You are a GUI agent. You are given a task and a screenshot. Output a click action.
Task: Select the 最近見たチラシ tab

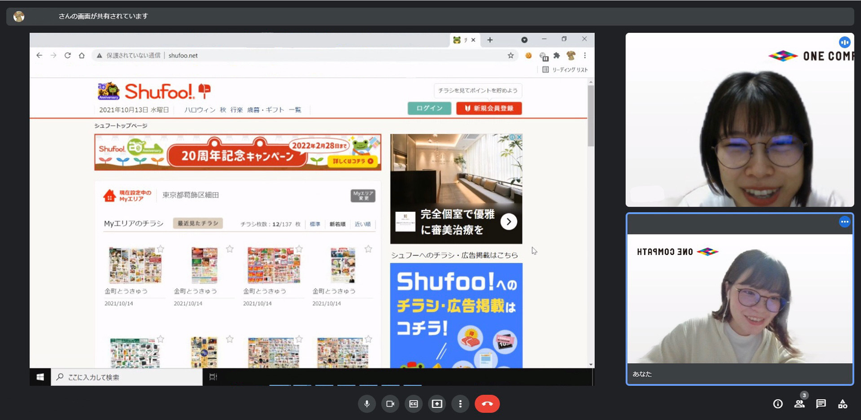[x=198, y=223]
